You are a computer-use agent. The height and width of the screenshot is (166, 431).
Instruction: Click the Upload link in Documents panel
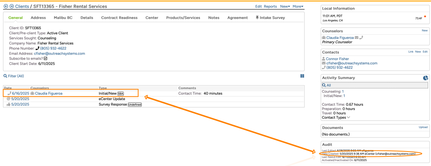pyautogui.click(x=423, y=127)
